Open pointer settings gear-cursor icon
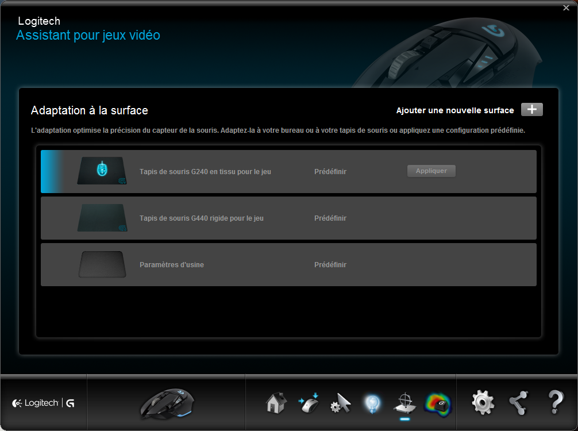 pyautogui.click(x=340, y=403)
